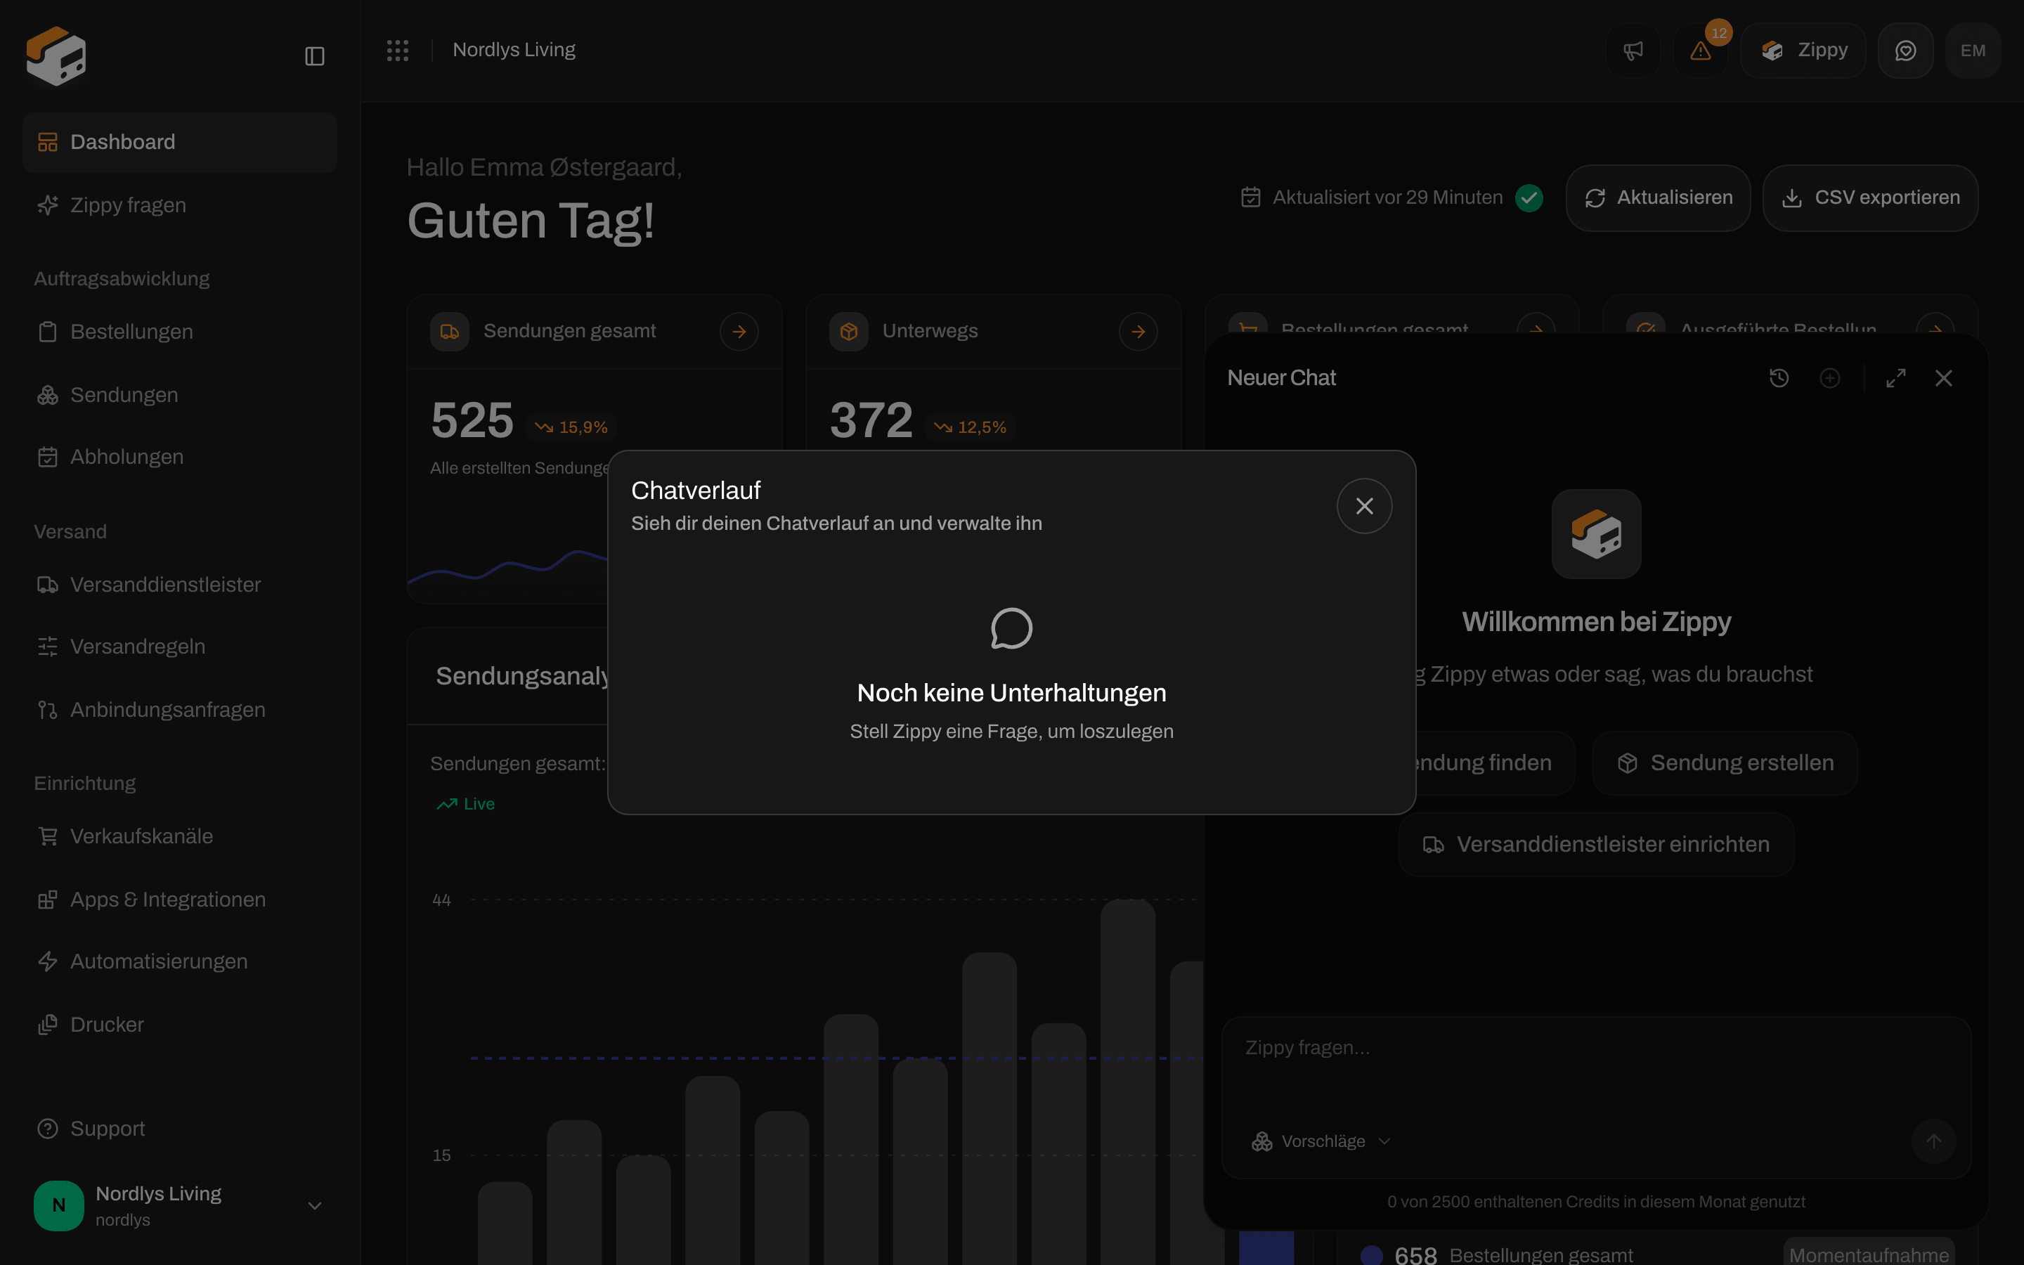Open the EM user avatar menu
Viewport: 2024px width, 1265px height.
(1973, 50)
